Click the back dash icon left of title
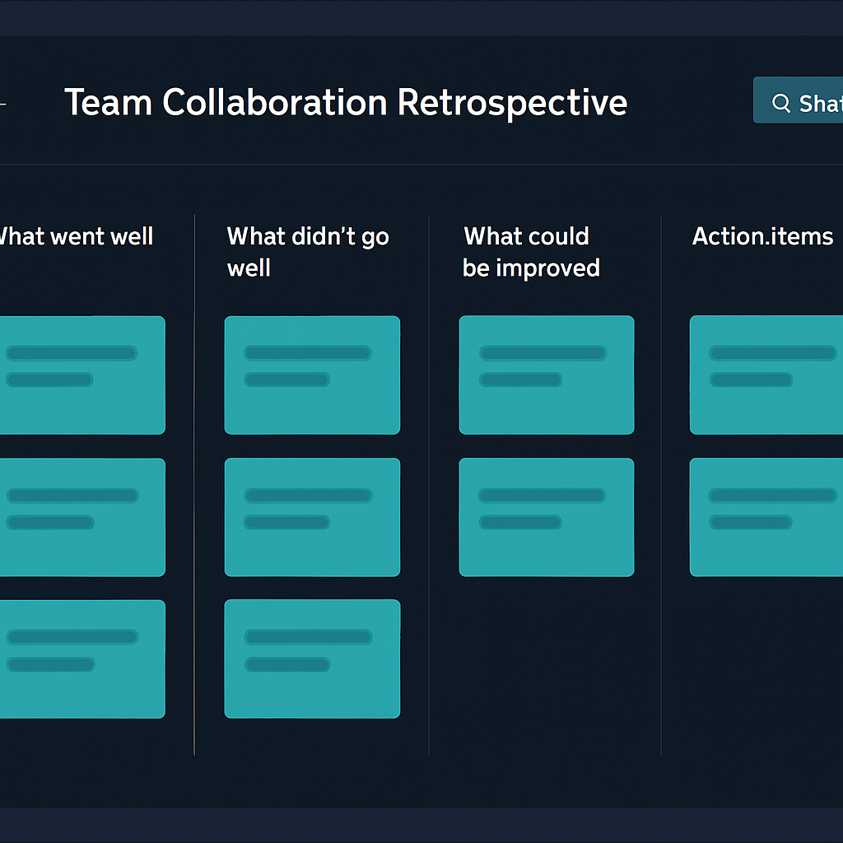The width and height of the screenshot is (843, 843). pos(2,103)
